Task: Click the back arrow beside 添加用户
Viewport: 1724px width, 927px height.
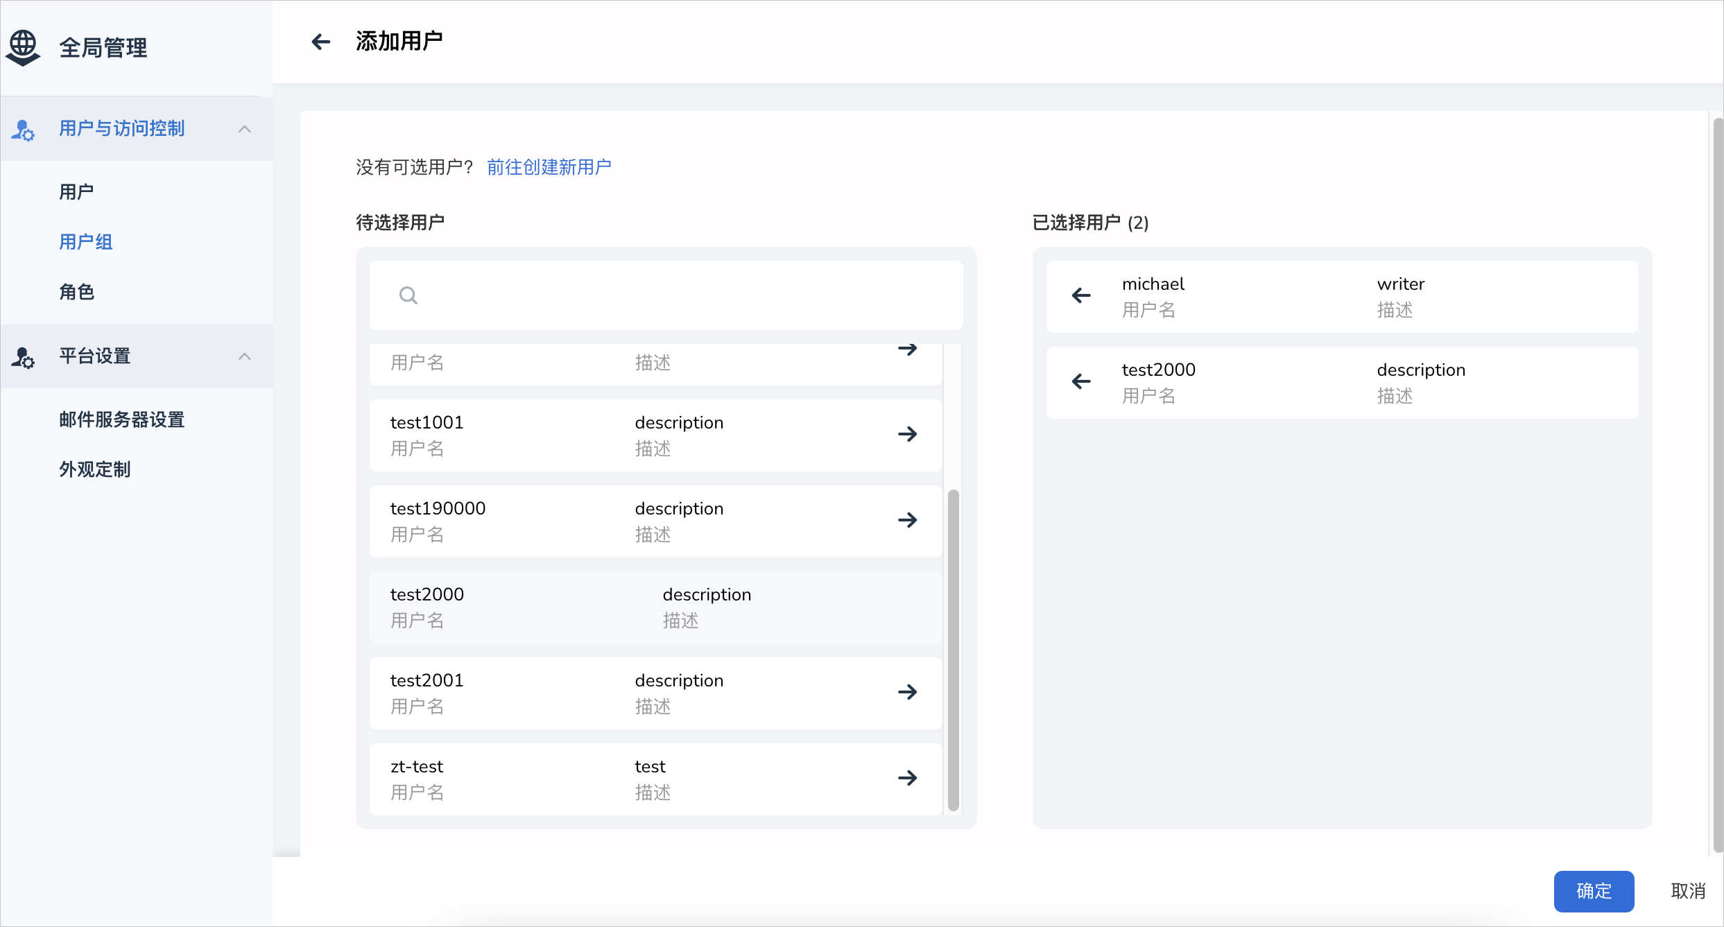Action: [320, 42]
